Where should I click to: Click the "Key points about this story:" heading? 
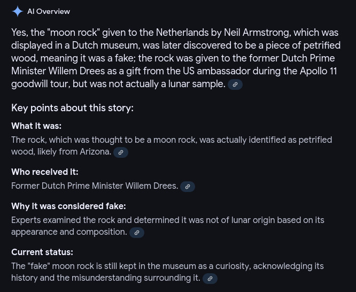pos(72,108)
